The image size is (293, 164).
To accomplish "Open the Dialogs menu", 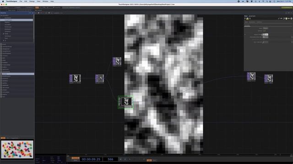I will pyautogui.click(x=32, y=1).
